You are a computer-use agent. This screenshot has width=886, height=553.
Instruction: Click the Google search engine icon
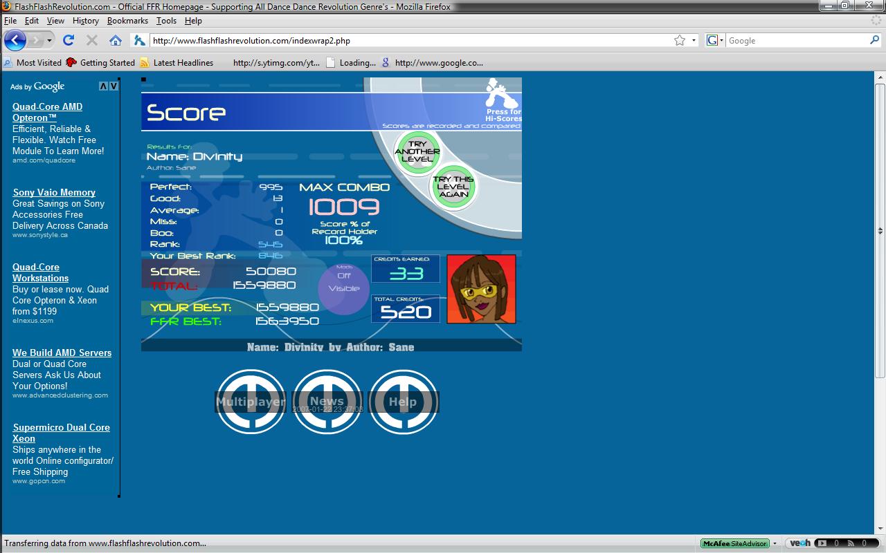pos(712,40)
